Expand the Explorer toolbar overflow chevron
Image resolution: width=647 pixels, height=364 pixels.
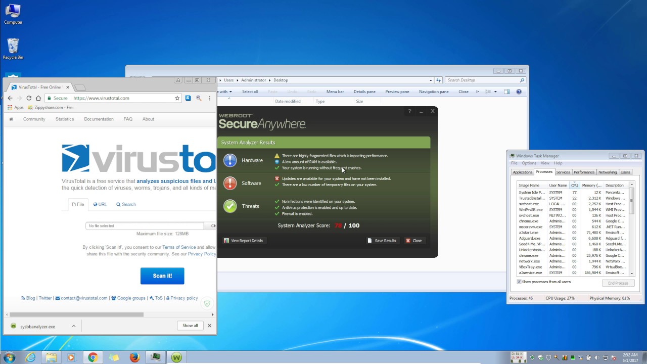477,92
